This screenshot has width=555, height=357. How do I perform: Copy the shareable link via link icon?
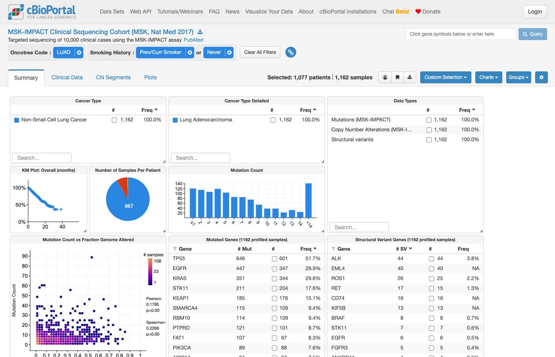click(291, 52)
